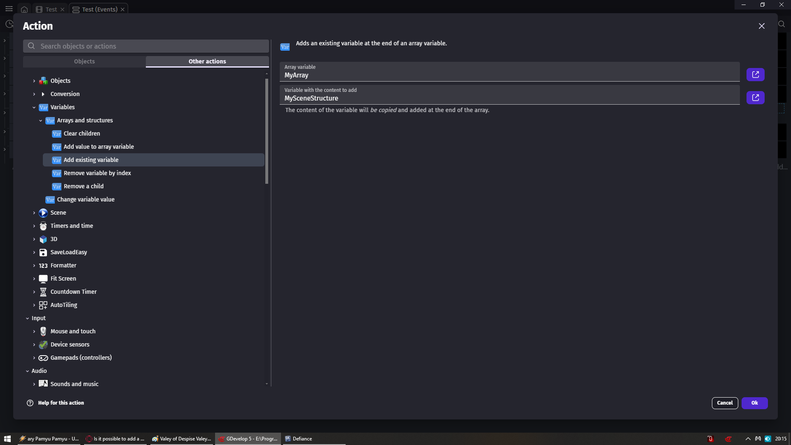Screen dimensions: 791x445
Task: Expand the Objects category
Action: (x=34, y=81)
